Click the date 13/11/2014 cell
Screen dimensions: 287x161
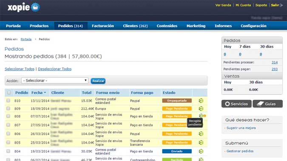(40, 101)
